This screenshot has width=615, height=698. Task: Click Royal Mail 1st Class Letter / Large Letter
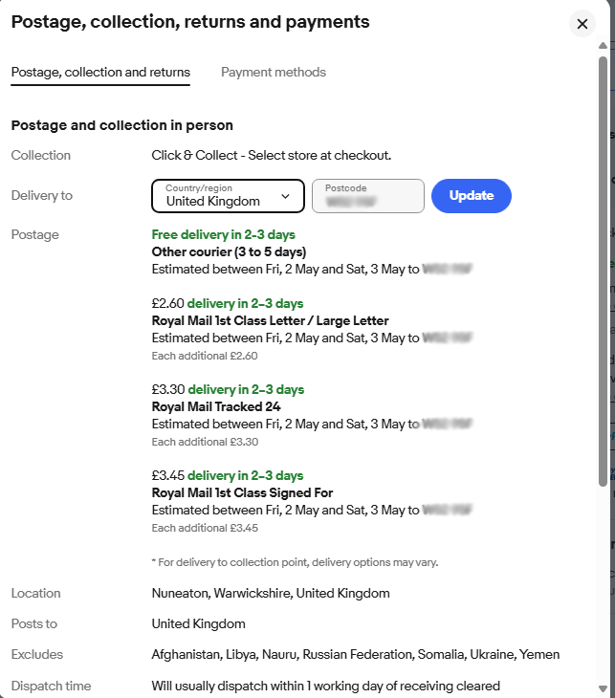pos(271,321)
